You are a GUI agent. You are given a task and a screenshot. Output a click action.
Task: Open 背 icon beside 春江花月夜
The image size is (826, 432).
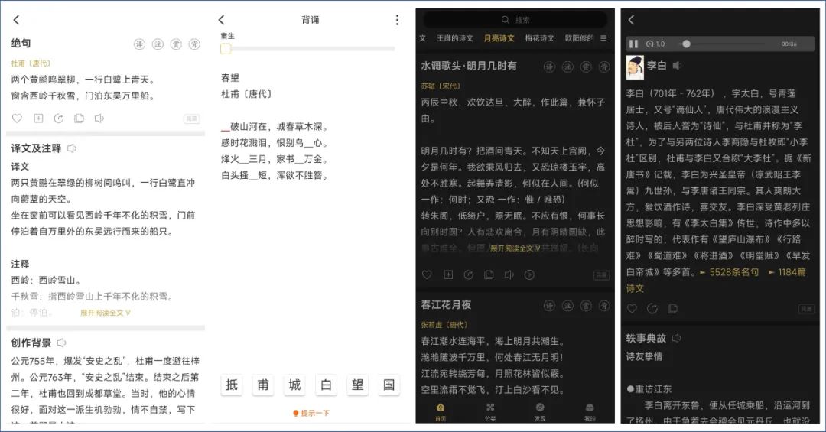tap(604, 306)
